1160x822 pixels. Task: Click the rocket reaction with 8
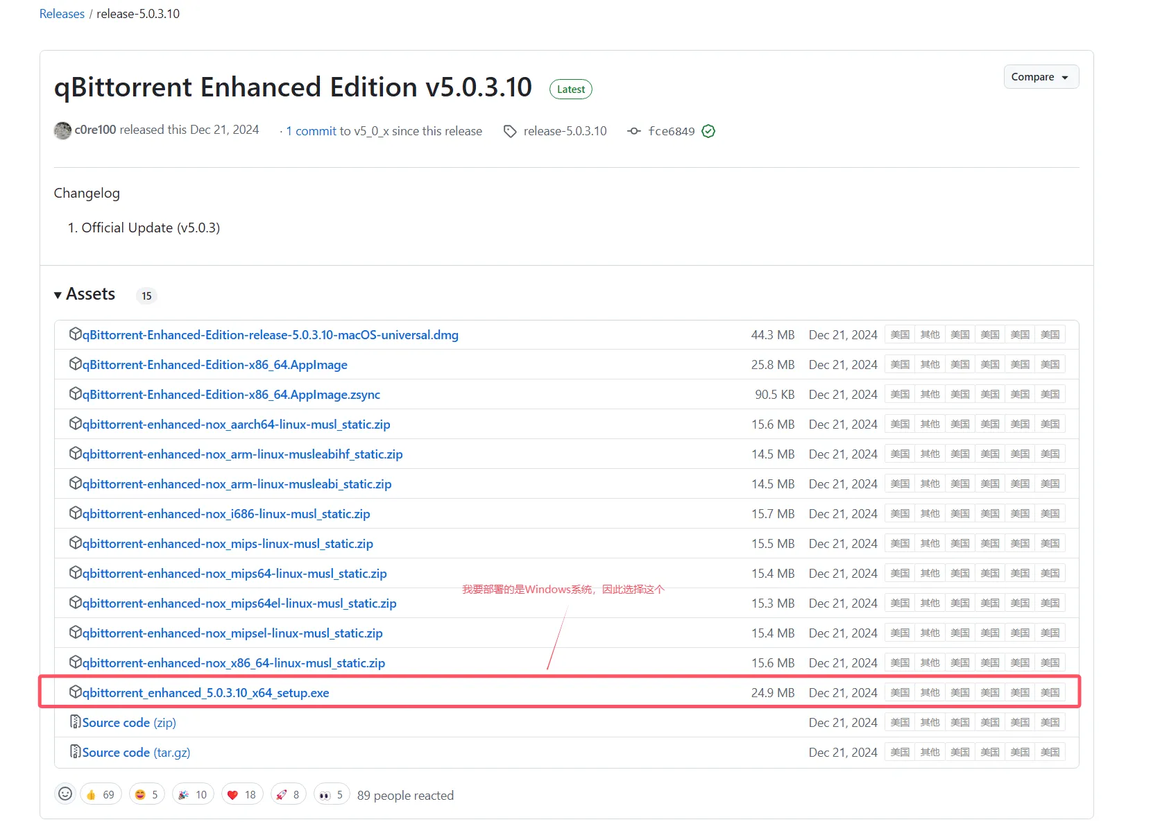pyautogui.click(x=288, y=794)
